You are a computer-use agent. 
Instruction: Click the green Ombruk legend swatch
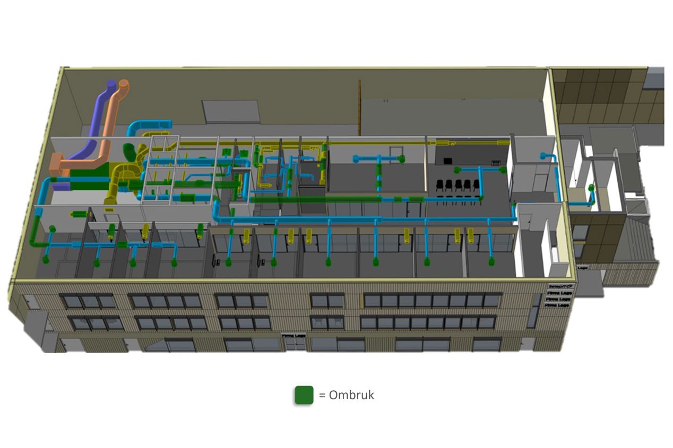click(x=304, y=395)
